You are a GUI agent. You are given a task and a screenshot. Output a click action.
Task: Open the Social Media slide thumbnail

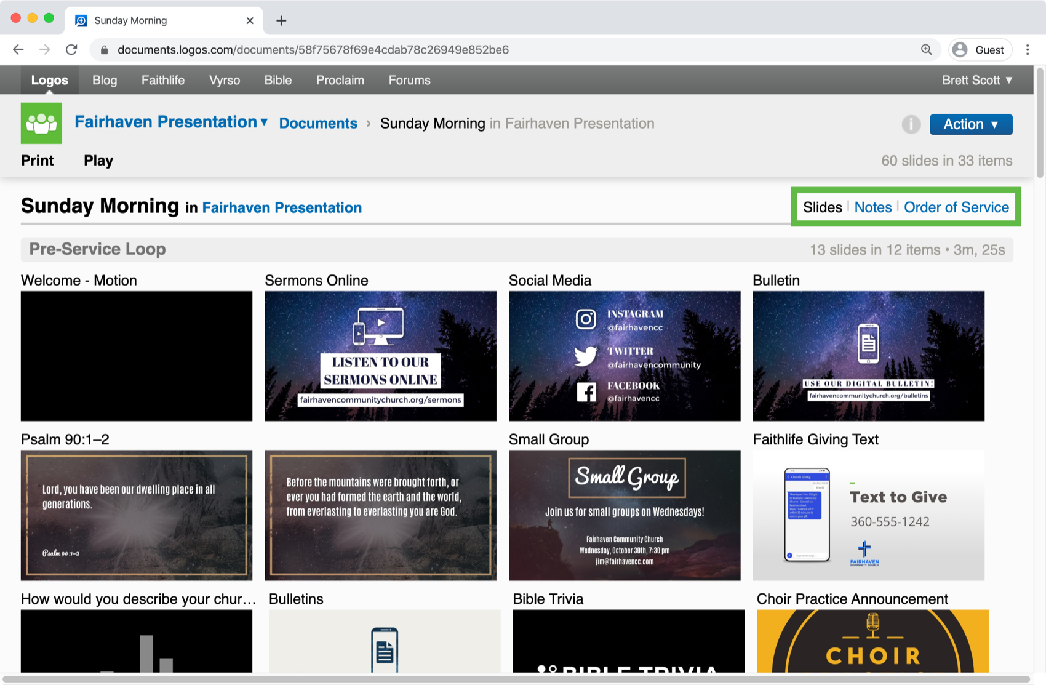[625, 356]
